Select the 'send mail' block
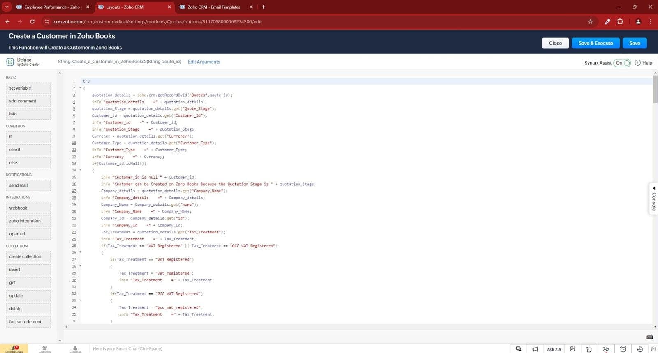Image resolution: width=658 pixels, height=353 pixels. (x=28, y=185)
